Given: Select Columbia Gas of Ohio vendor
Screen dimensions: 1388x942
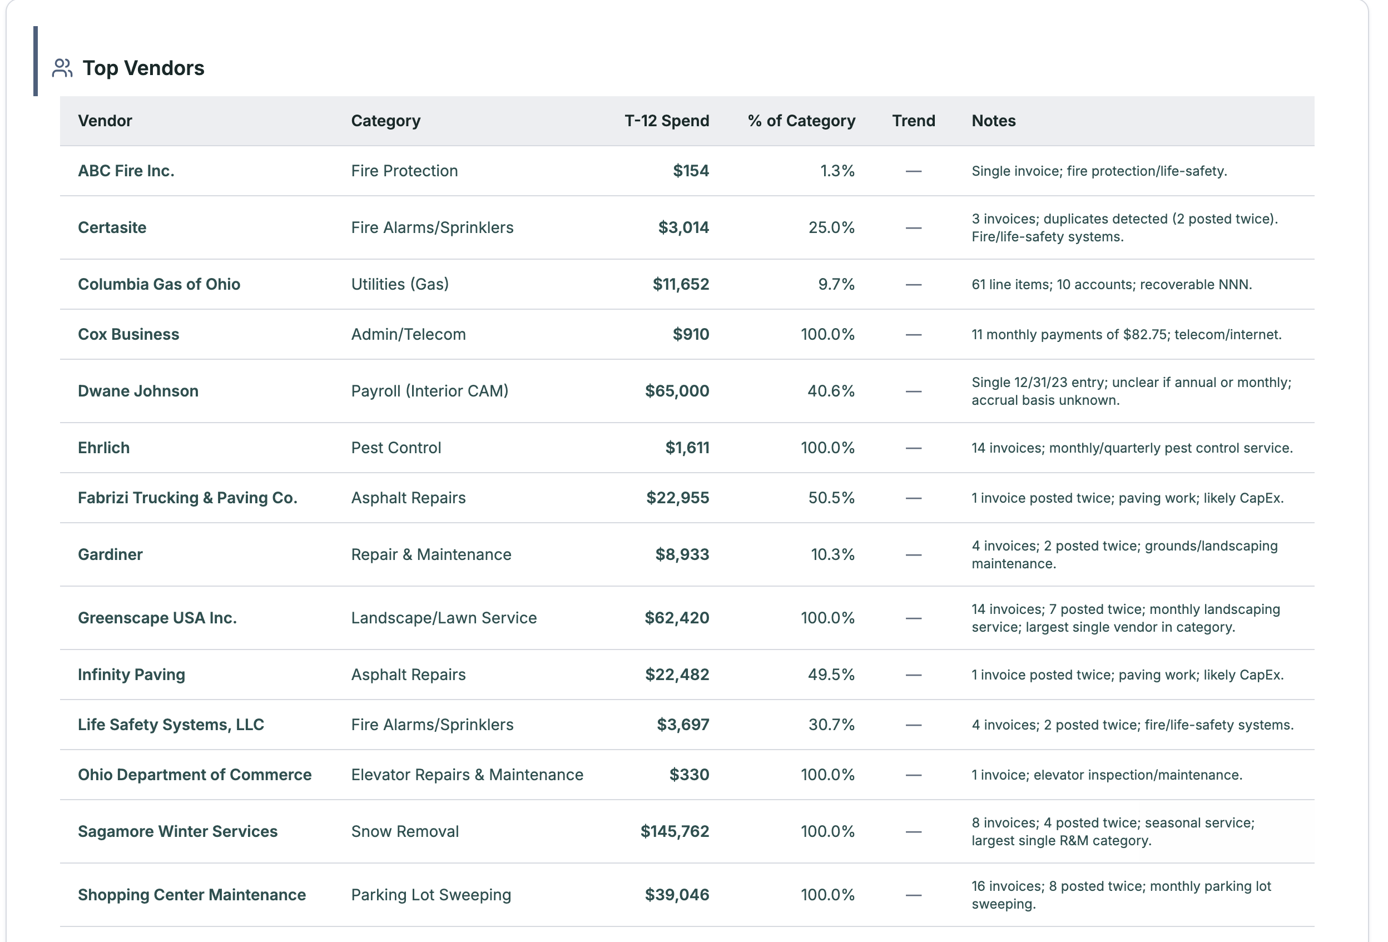Looking at the screenshot, I should coord(159,284).
